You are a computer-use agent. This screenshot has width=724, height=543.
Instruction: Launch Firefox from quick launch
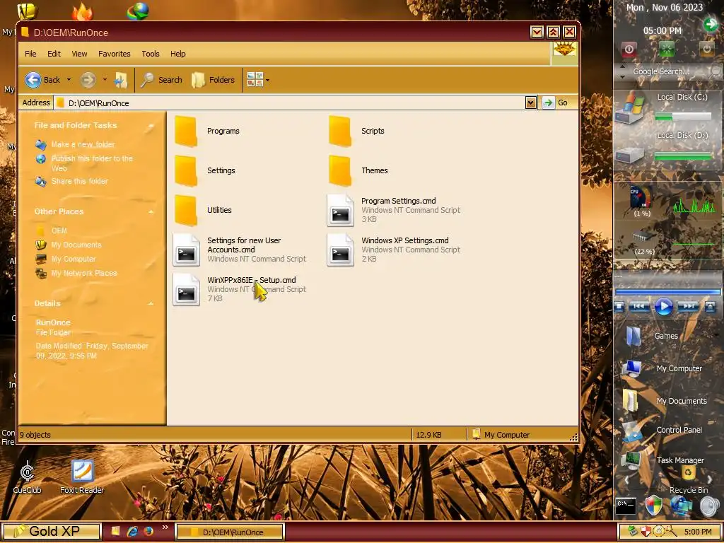(x=148, y=532)
